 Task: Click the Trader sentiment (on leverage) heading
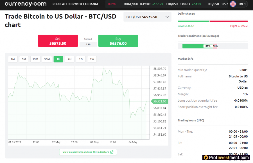click(198, 36)
